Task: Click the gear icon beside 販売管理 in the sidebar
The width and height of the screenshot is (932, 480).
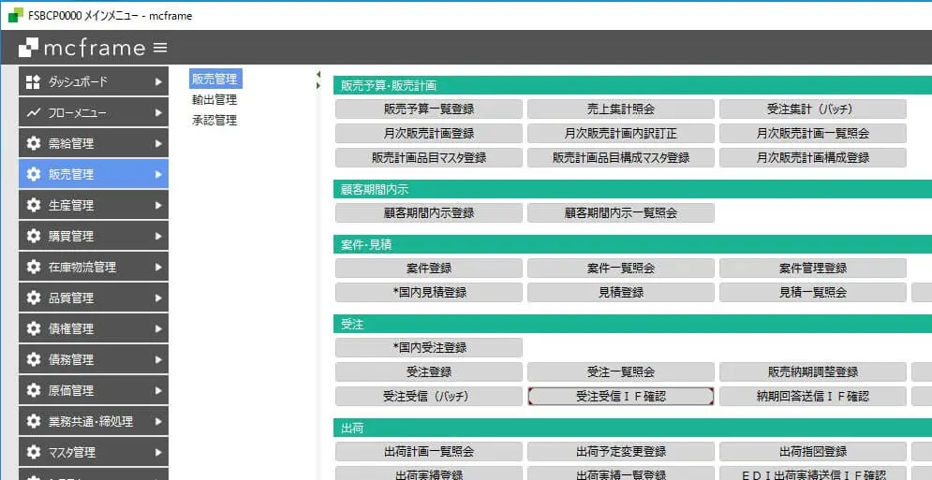Action: pyautogui.click(x=34, y=175)
